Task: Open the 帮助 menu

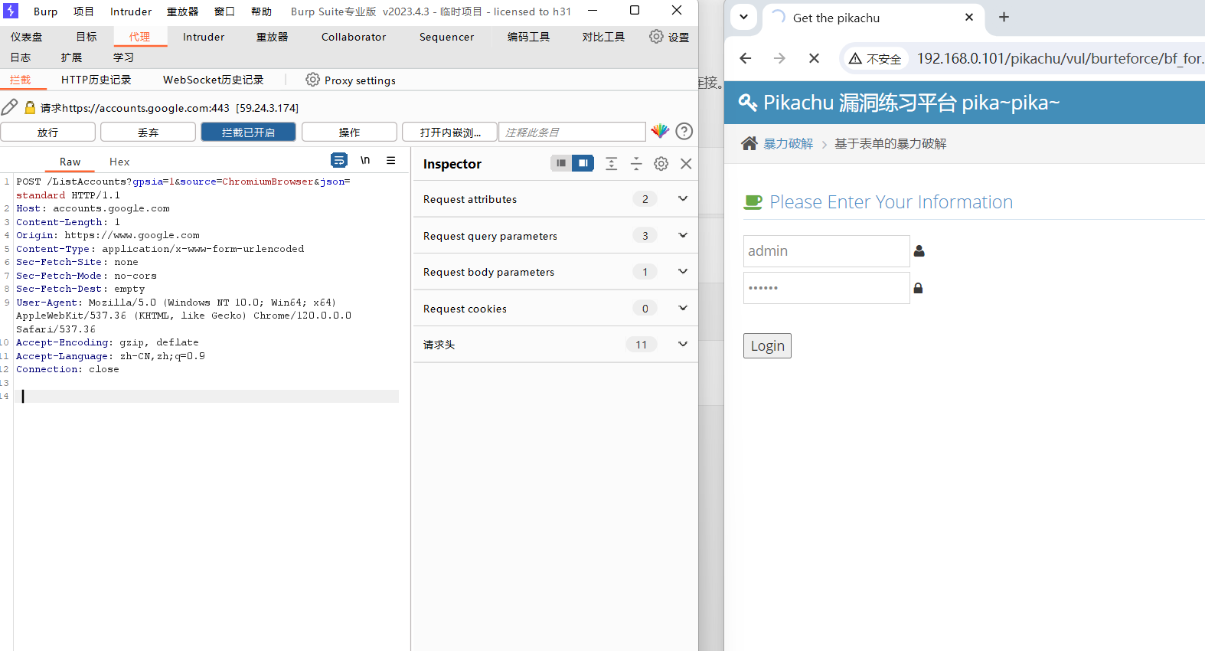Action: (x=261, y=11)
